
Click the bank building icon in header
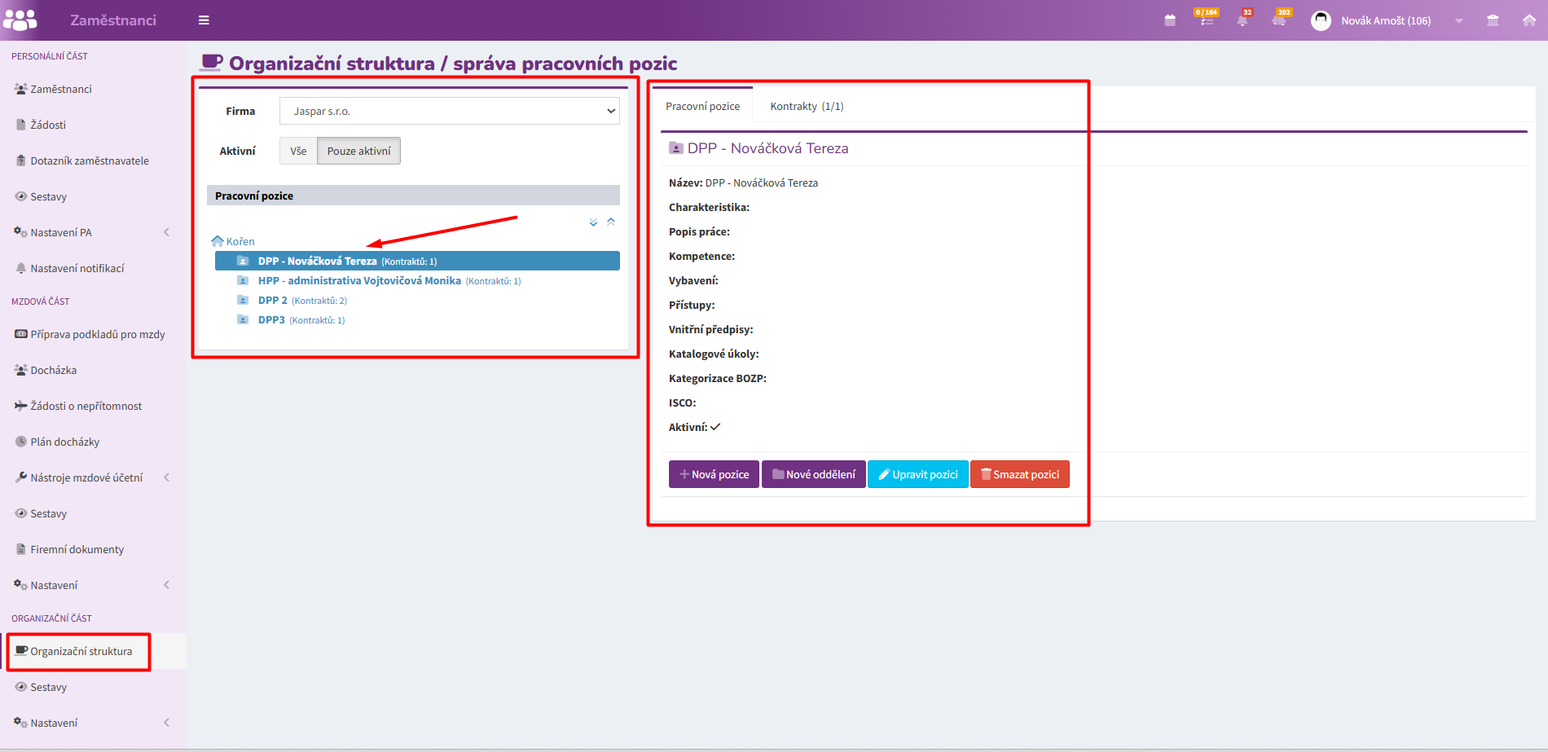[x=1493, y=20]
